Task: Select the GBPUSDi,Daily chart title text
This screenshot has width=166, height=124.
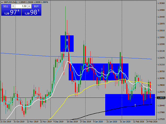Action: coord(10,2)
